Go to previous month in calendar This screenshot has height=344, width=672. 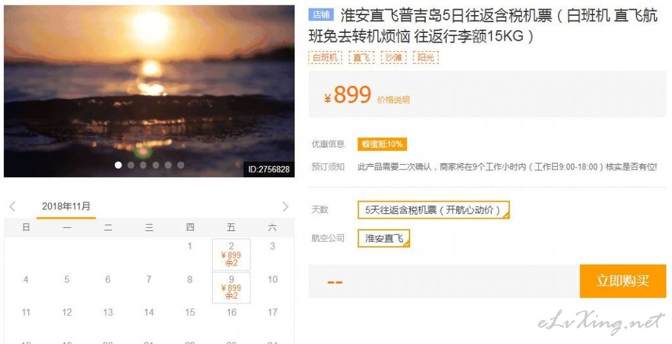12,206
